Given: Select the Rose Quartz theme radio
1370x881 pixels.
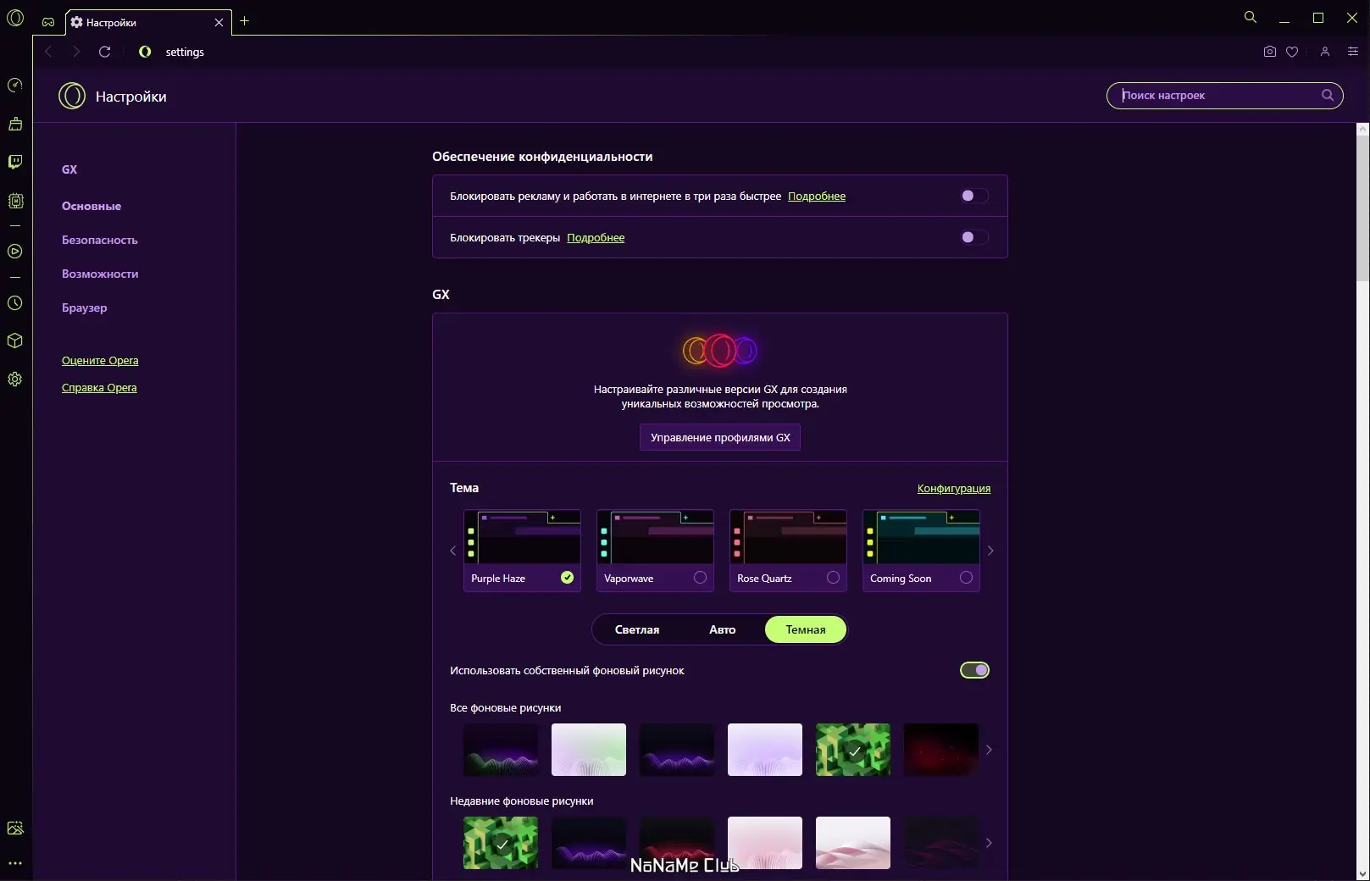Looking at the screenshot, I should (833, 578).
